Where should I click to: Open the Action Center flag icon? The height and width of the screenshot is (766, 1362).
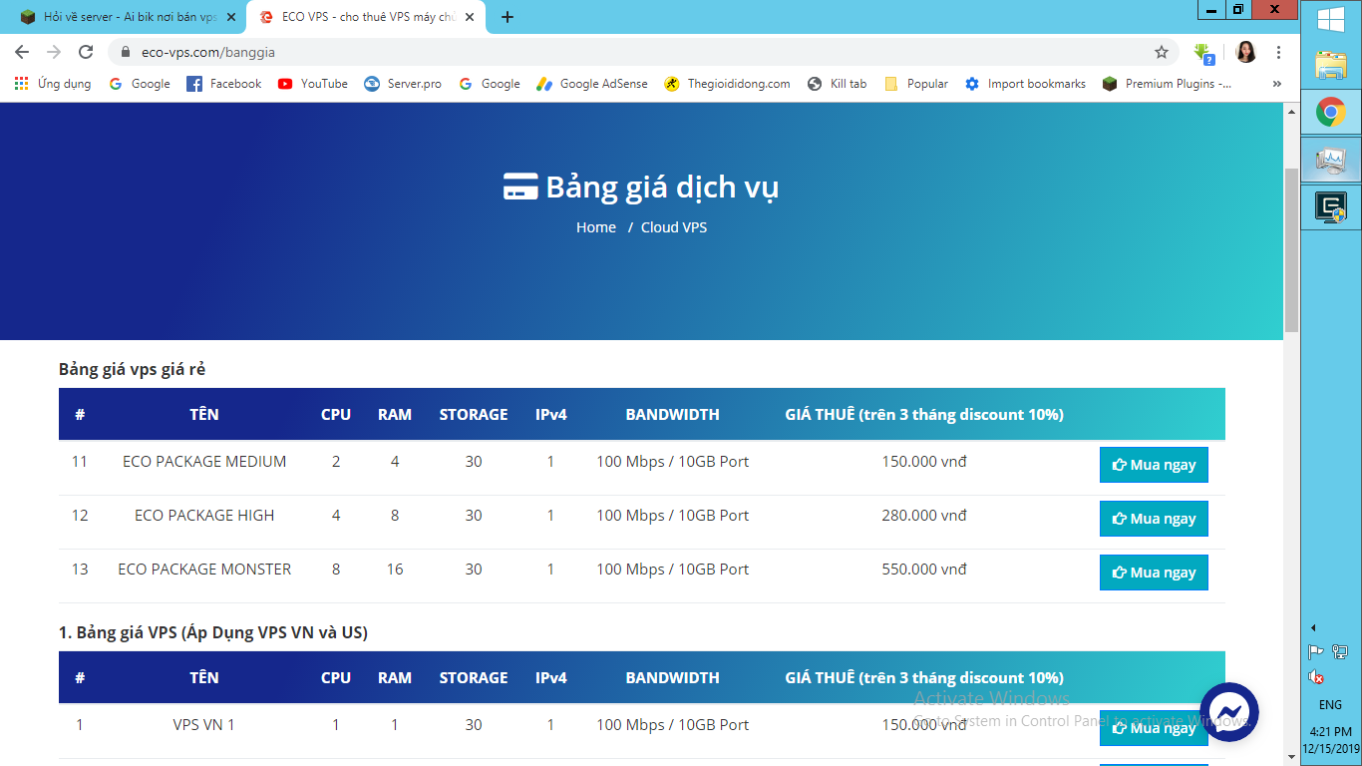click(x=1316, y=652)
